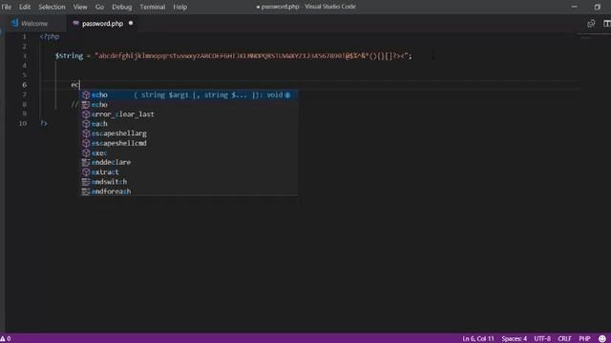
Task: Click keyword icon beside endforeach
Action: [x=86, y=192]
